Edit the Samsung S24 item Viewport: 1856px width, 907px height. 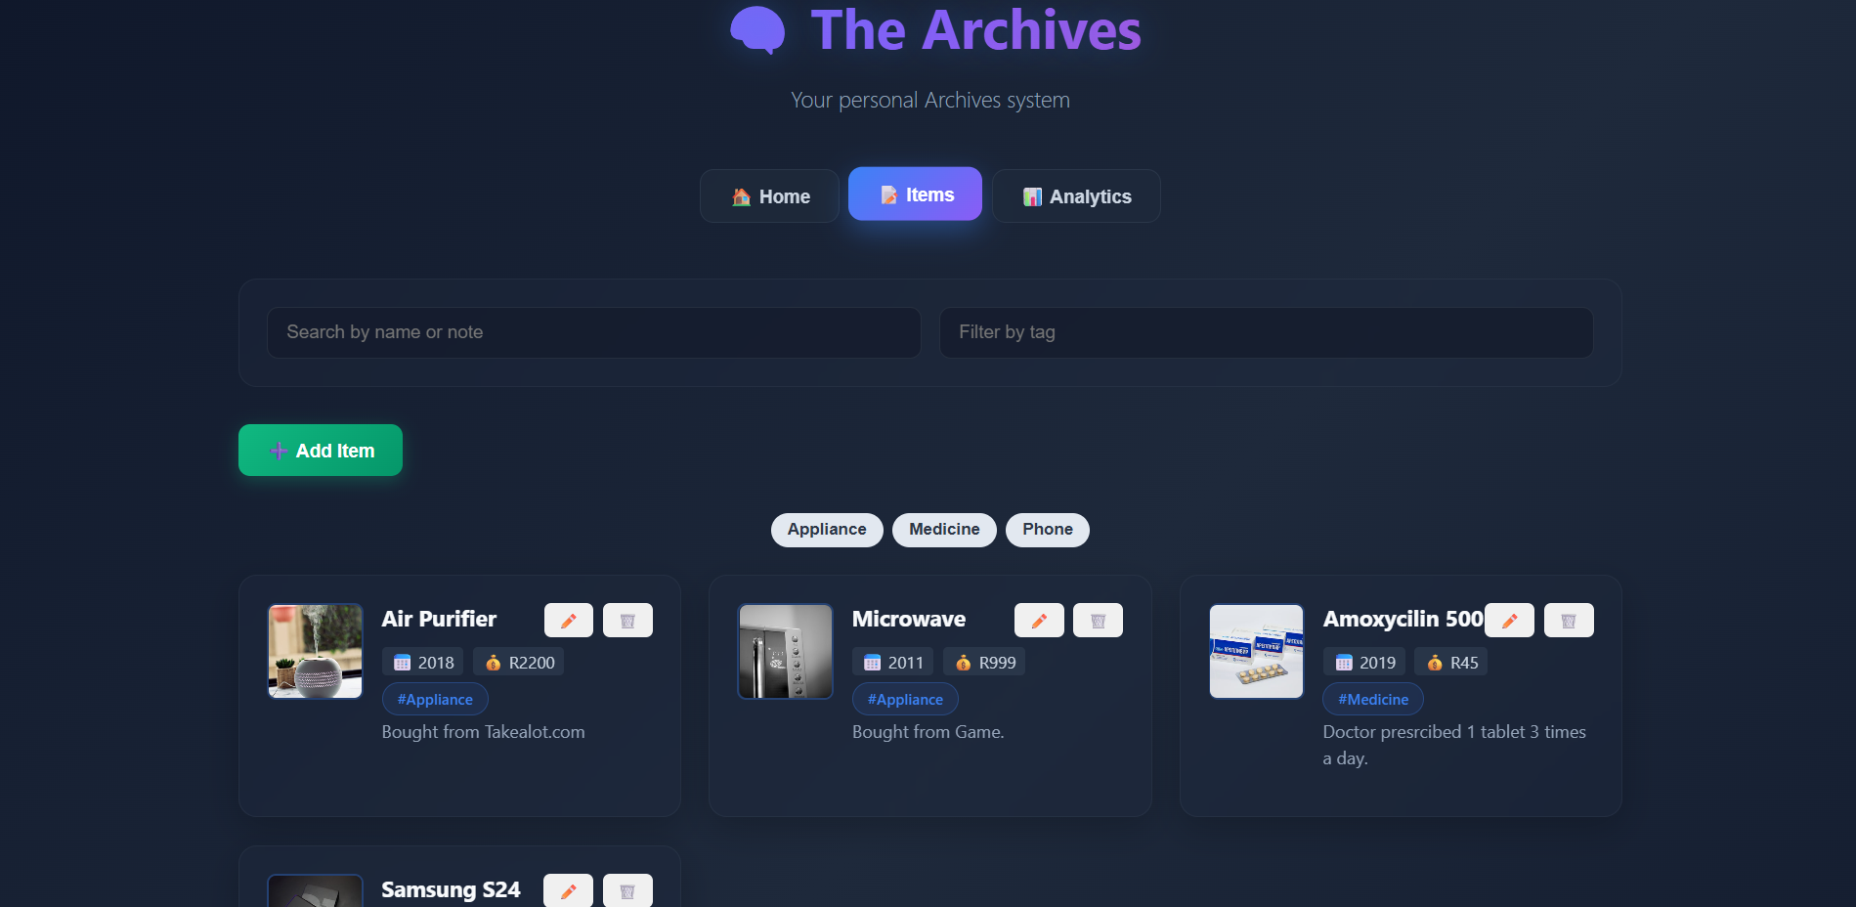tap(568, 890)
